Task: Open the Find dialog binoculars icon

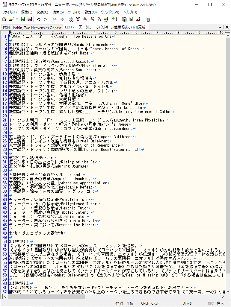Action: (x=71, y=19)
